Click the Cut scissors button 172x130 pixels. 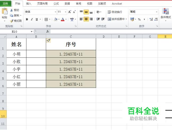pyautogui.click(x=15, y=10)
